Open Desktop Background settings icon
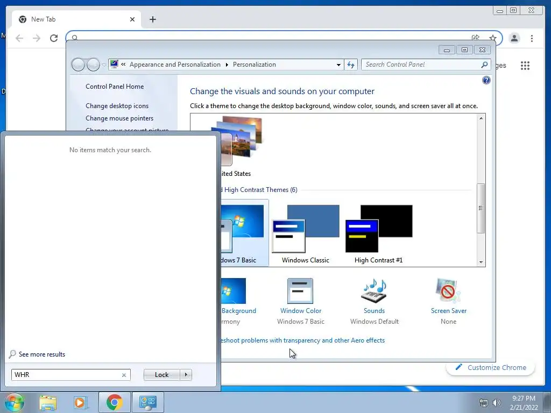The width and height of the screenshot is (551, 413). point(234,291)
